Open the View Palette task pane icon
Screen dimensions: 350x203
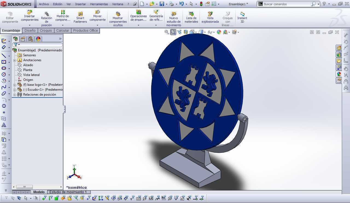[x=339, y=67]
